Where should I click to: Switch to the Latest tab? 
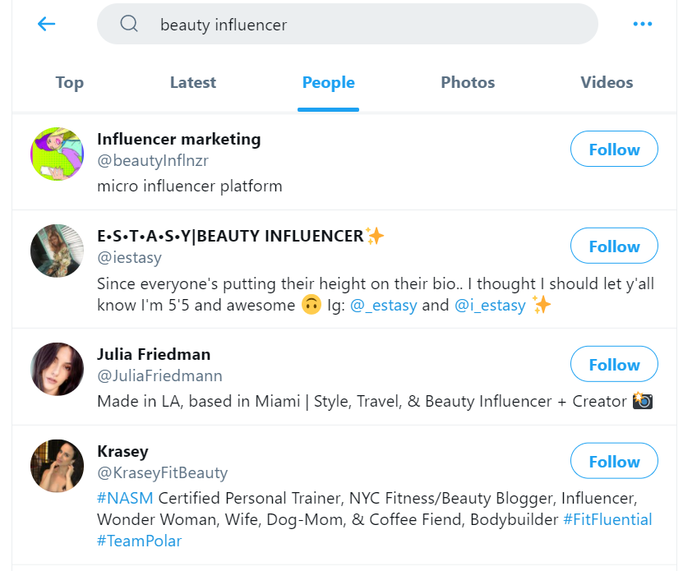click(192, 82)
